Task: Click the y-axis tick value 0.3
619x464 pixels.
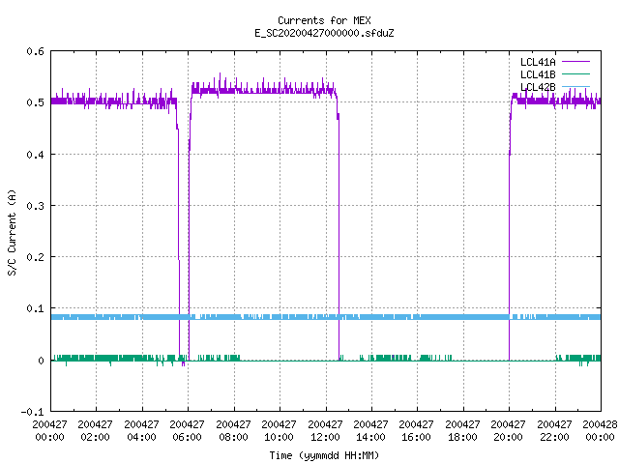Action: pos(36,206)
